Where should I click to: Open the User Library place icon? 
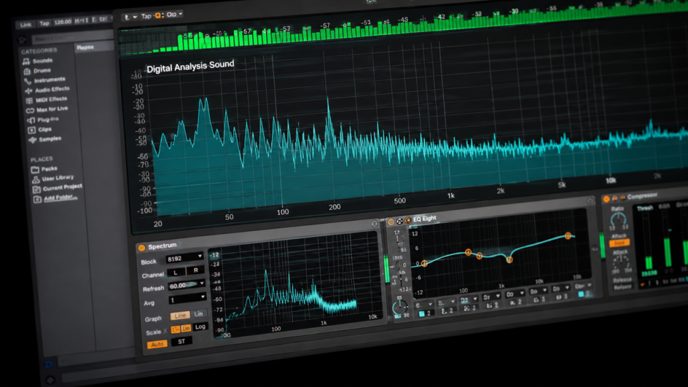coord(36,179)
